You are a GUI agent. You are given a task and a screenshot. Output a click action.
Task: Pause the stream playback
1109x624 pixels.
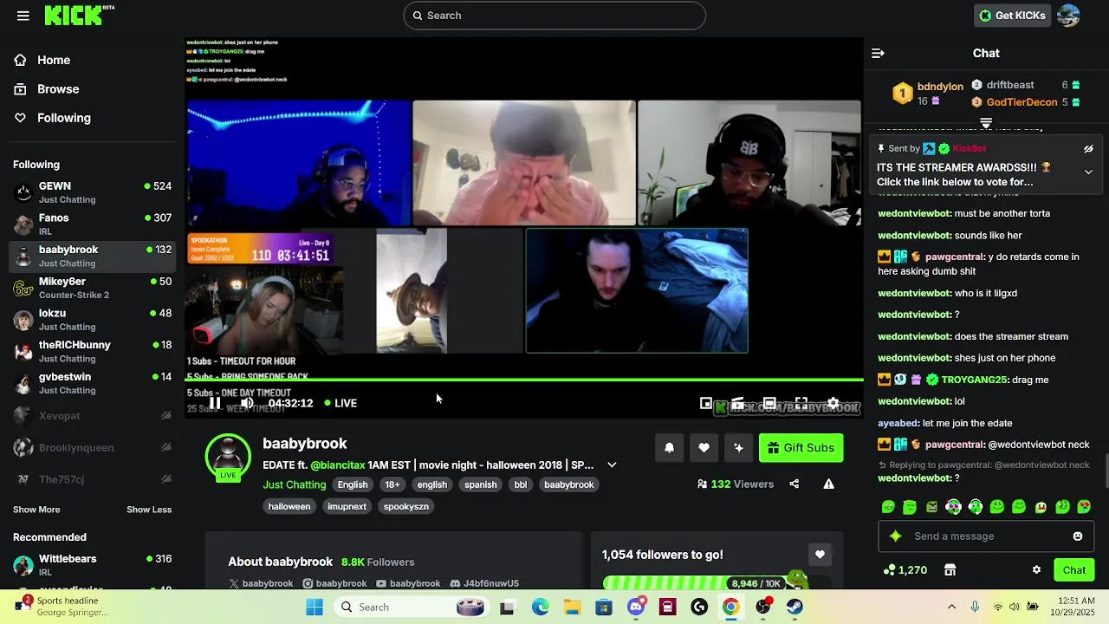[x=215, y=402]
